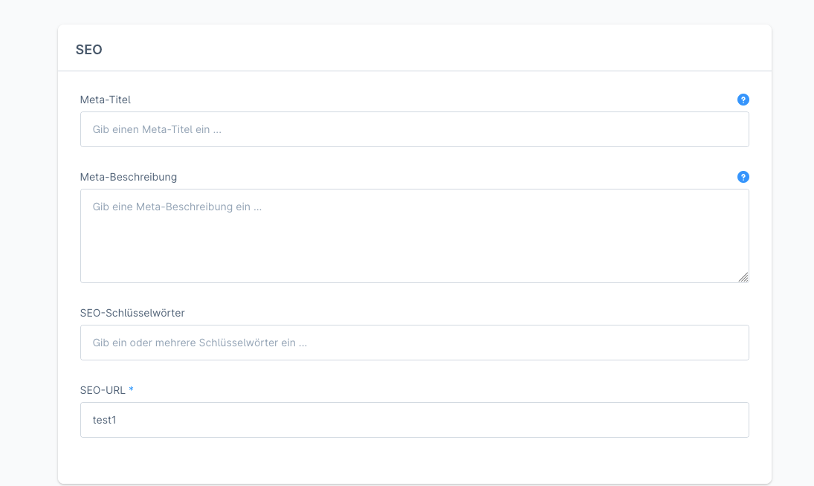Click the SEO section heading
Screen dimensions: 814x486
tap(87, 49)
